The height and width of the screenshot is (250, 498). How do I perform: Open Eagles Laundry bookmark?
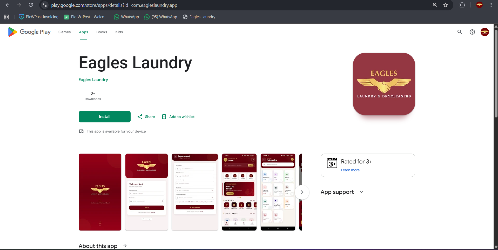pos(199,17)
